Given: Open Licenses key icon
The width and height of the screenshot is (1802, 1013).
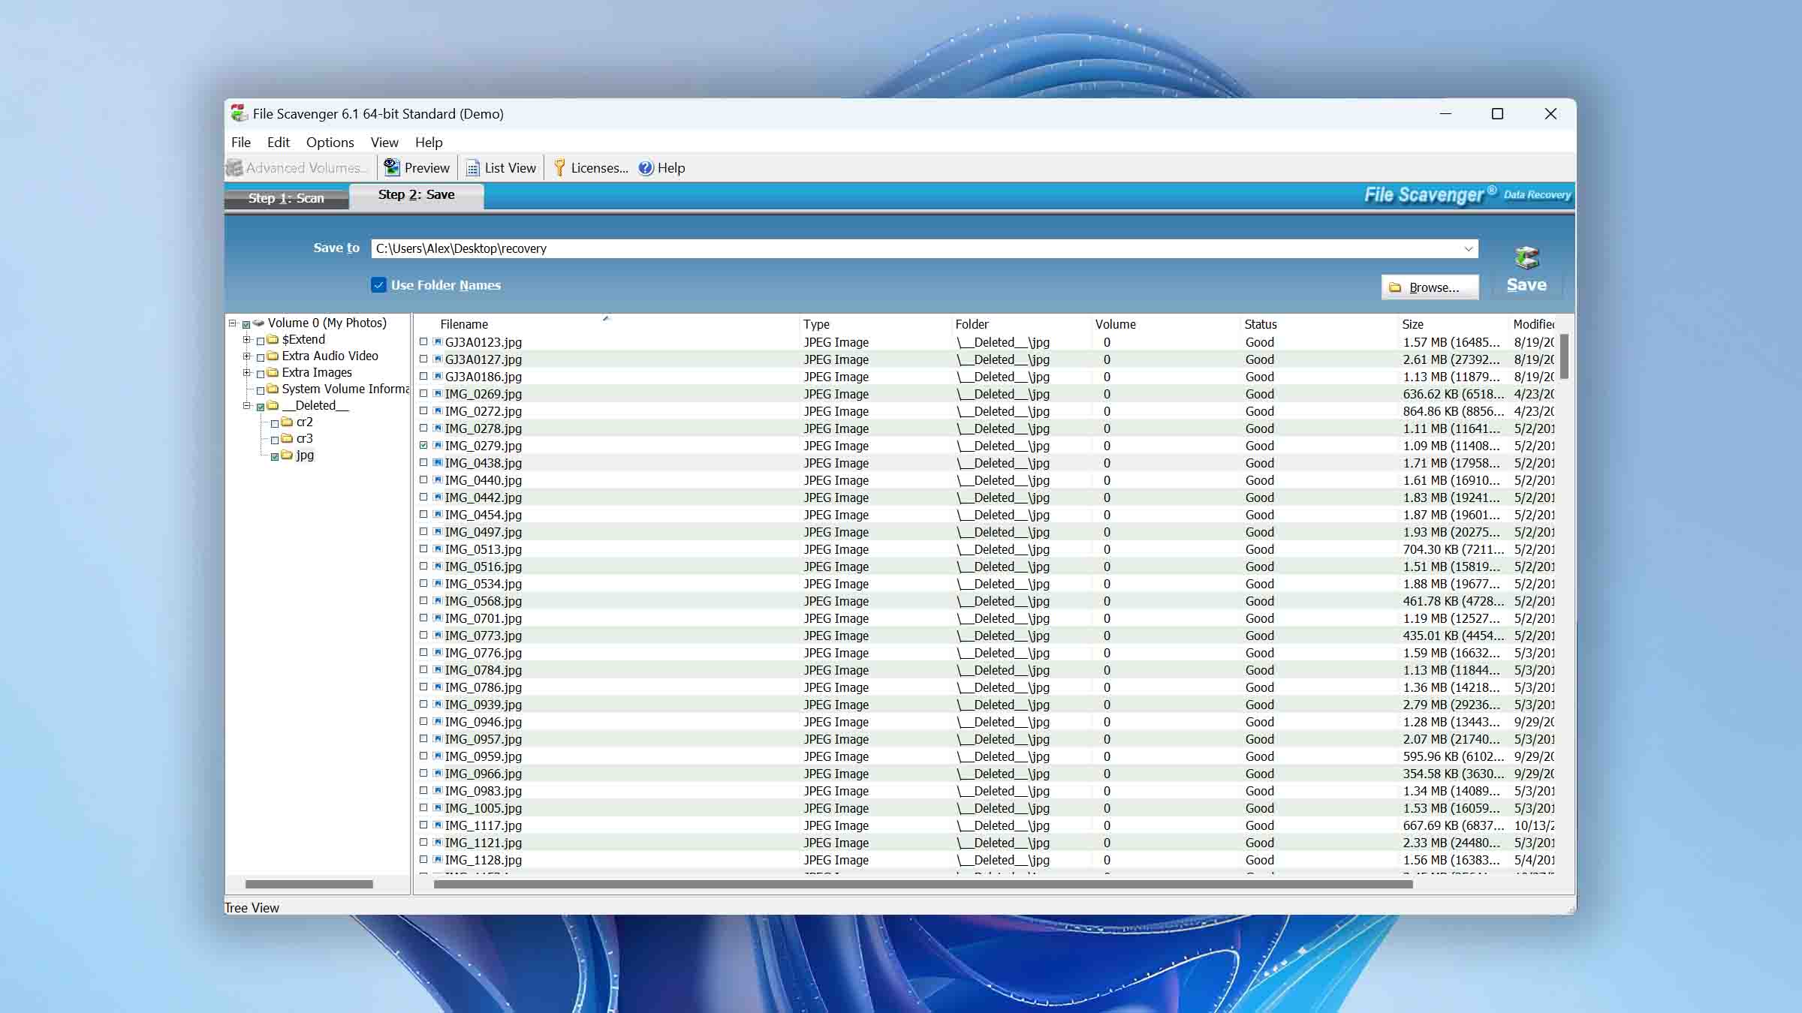Looking at the screenshot, I should coord(559,167).
